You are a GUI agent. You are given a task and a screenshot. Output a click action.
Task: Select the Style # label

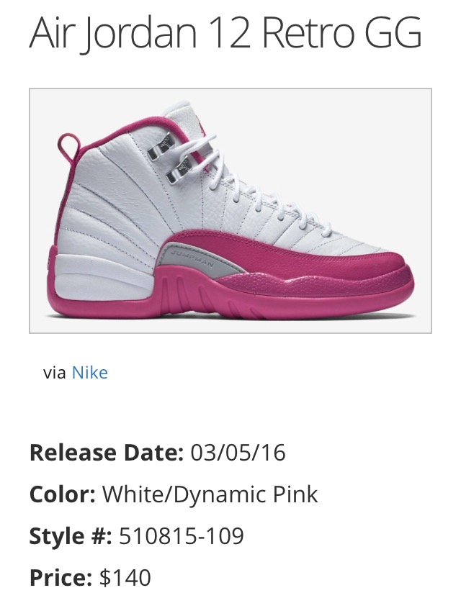[x=71, y=536]
